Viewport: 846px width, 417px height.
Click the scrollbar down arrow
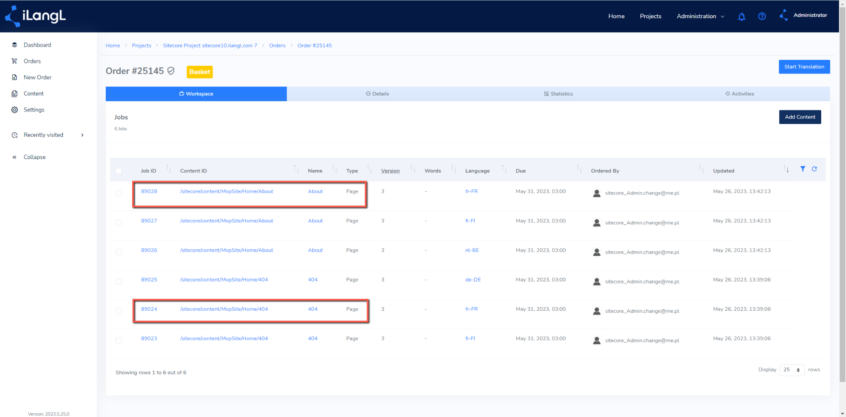pyautogui.click(x=842, y=413)
